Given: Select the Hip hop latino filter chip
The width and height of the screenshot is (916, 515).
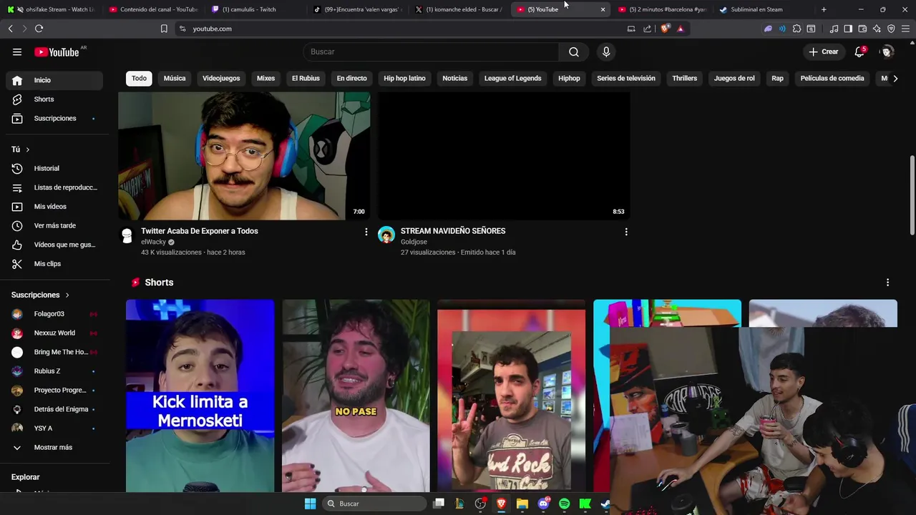Looking at the screenshot, I should point(404,79).
